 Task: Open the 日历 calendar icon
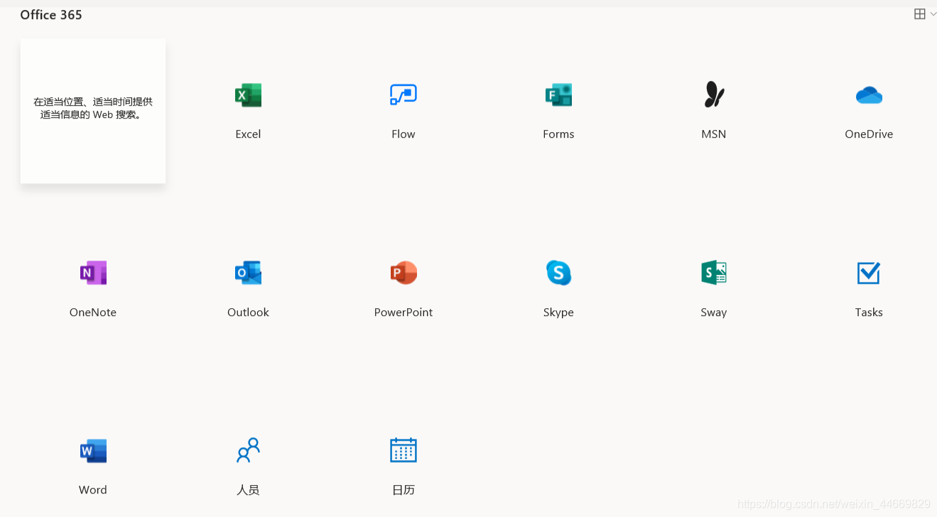[x=403, y=450]
